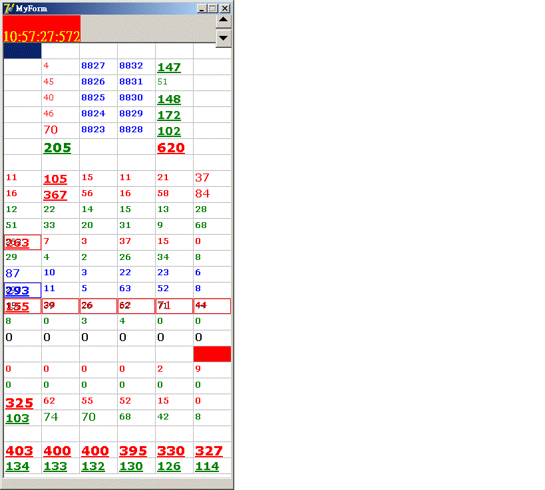Click the large red 325 value
Image resolution: width=545 pixels, height=490 pixels.
[x=19, y=403]
